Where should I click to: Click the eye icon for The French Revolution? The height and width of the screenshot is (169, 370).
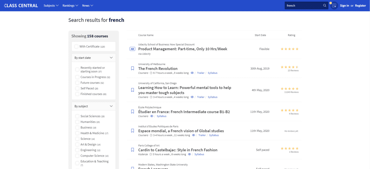[x=192, y=73]
